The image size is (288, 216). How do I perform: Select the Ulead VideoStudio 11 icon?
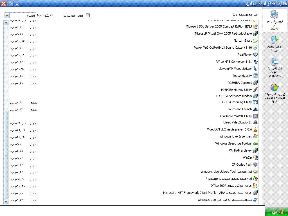(255, 123)
